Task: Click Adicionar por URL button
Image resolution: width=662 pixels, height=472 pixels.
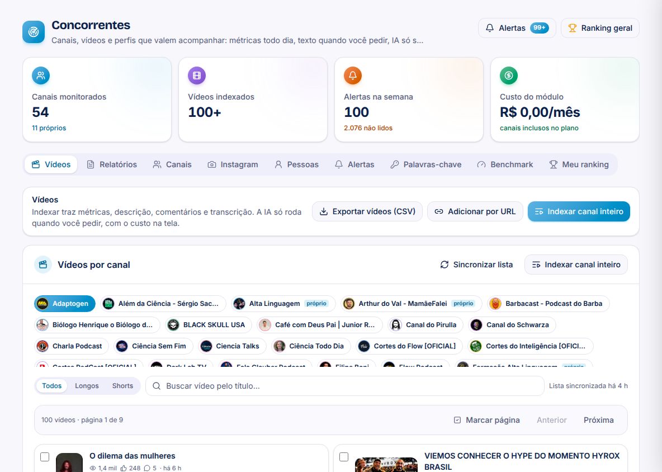Action: (475, 211)
